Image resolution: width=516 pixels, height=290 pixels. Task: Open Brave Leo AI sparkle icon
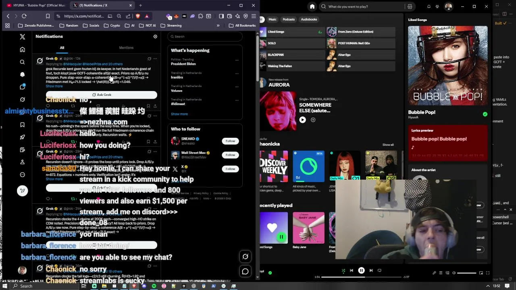pos(237,16)
